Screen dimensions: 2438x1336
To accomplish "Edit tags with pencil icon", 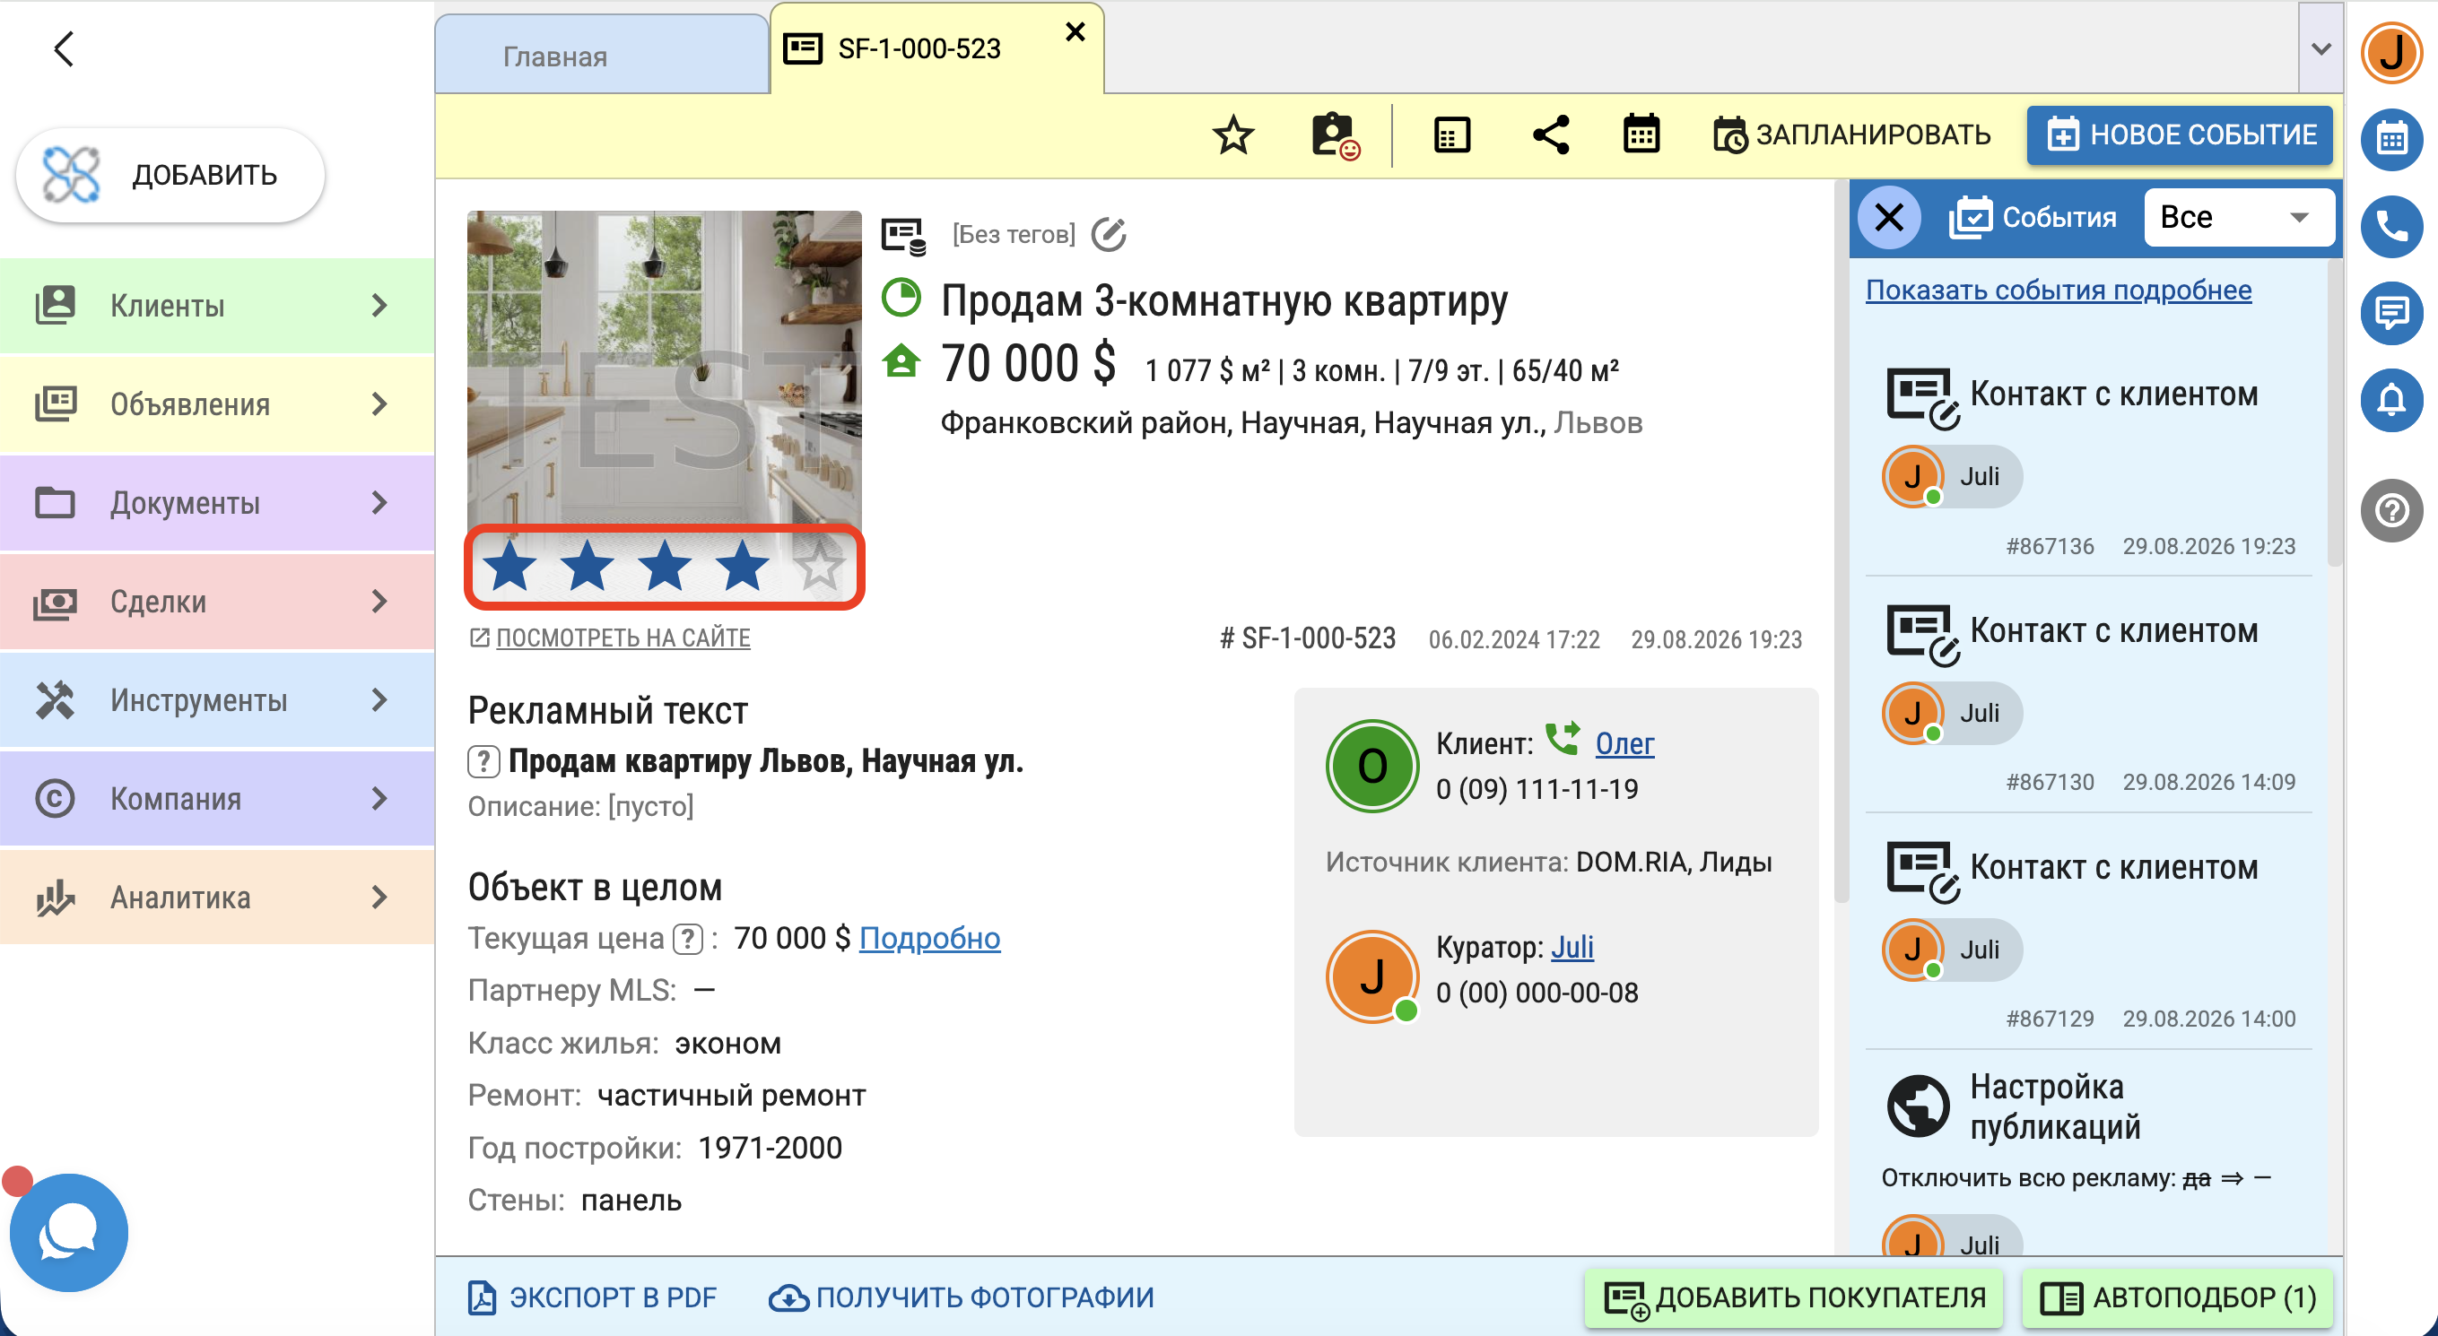I will pos(1109,234).
